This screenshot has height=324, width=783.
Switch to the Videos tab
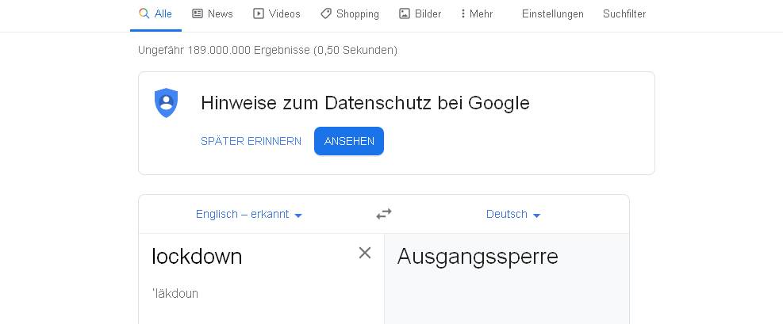click(277, 13)
